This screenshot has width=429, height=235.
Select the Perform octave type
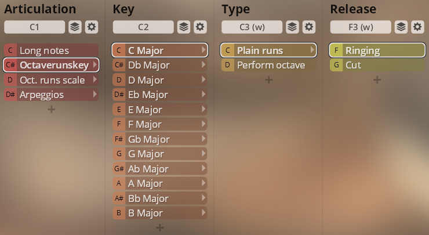pos(271,65)
